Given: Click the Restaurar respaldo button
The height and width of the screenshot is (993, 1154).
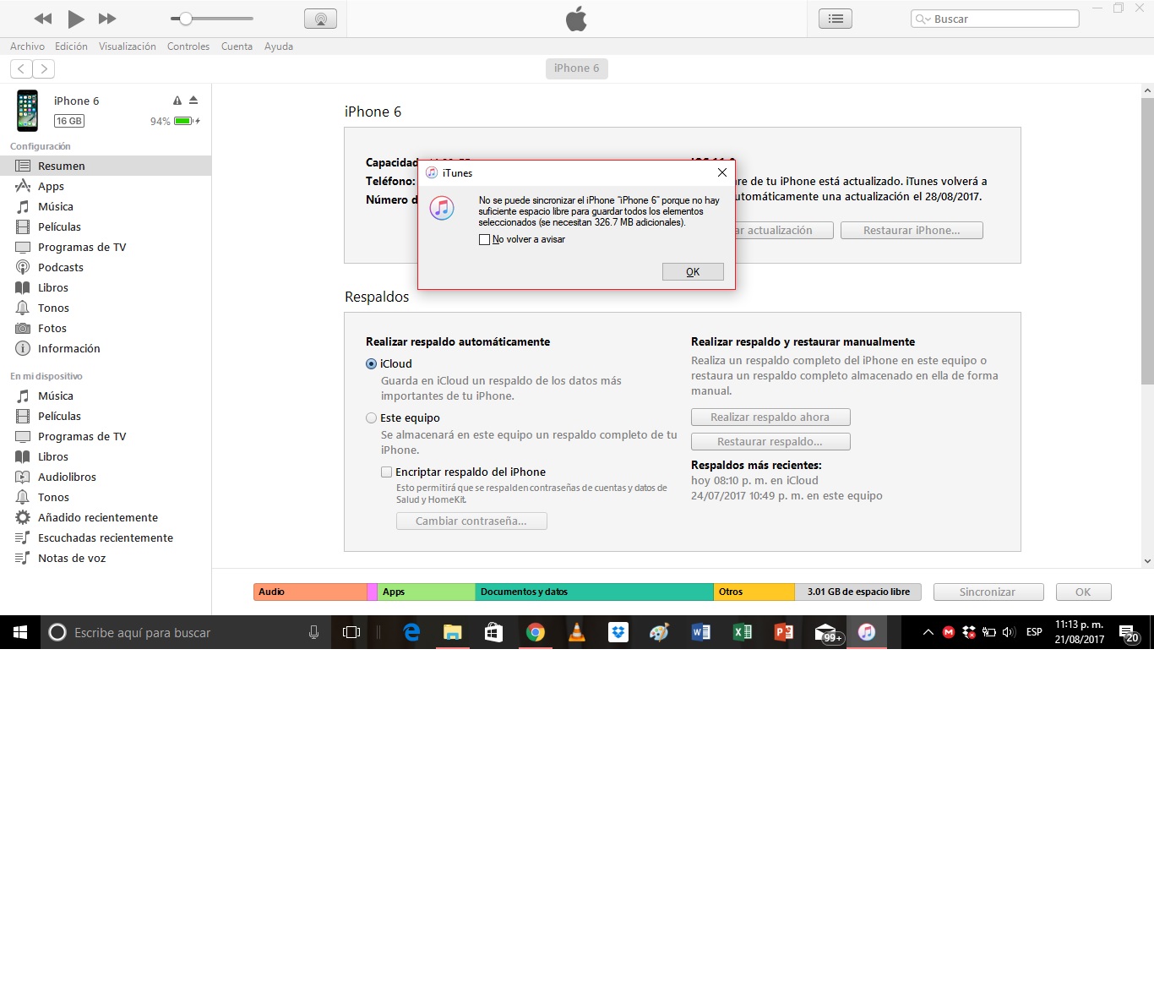Looking at the screenshot, I should tap(770, 441).
